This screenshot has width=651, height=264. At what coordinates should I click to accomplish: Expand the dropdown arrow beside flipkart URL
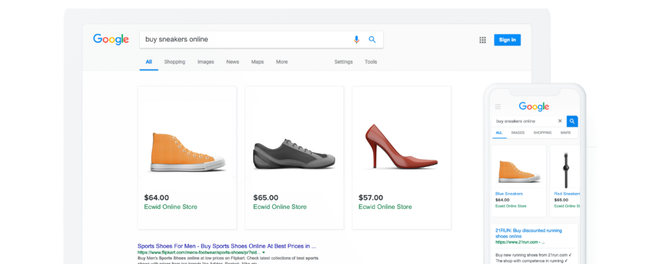pos(264,252)
